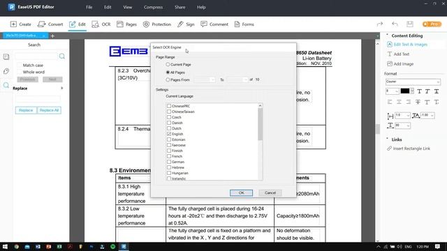Open the Protection tool
The width and height of the screenshot is (447, 251).
tap(157, 24)
